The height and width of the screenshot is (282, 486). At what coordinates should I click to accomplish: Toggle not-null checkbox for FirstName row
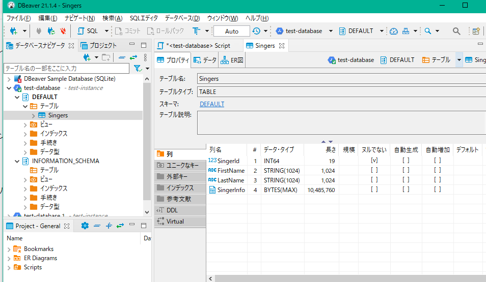click(374, 170)
